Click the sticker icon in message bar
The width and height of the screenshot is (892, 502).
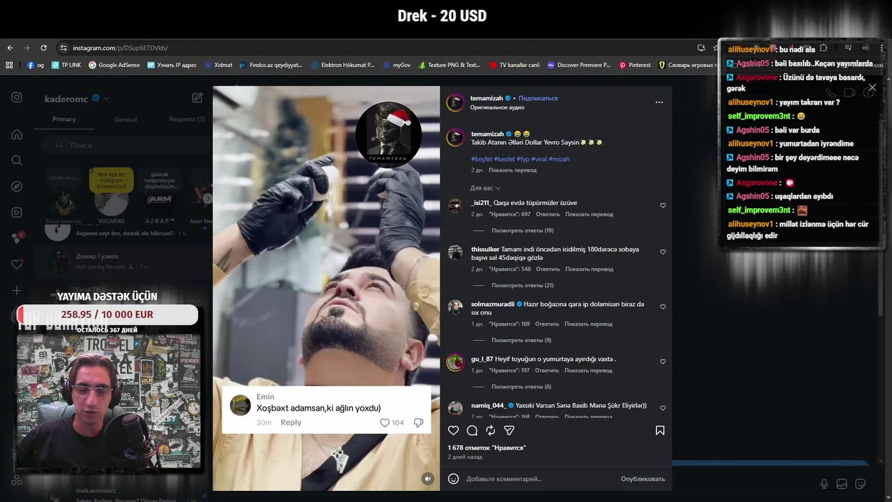click(x=861, y=484)
